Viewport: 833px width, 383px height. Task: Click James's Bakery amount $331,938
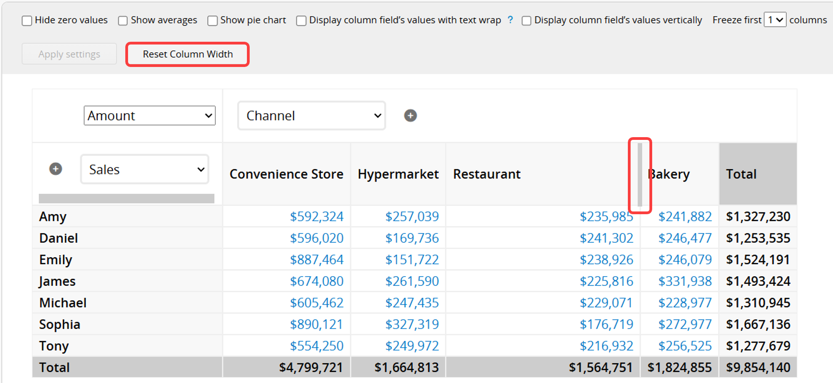[685, 281]
